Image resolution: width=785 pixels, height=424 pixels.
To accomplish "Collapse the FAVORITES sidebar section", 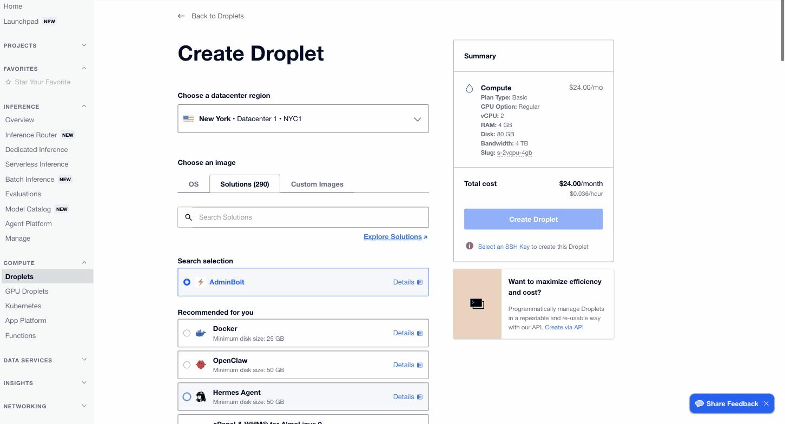I will click(84, 69).
